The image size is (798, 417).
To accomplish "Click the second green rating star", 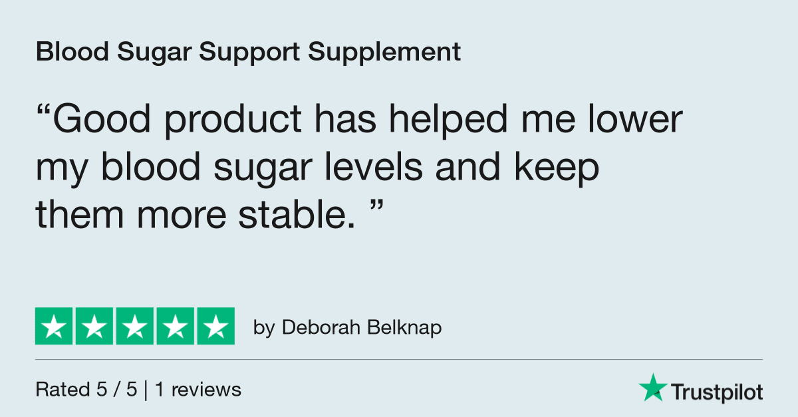I will pyautogui.click(x=94, y=327).
